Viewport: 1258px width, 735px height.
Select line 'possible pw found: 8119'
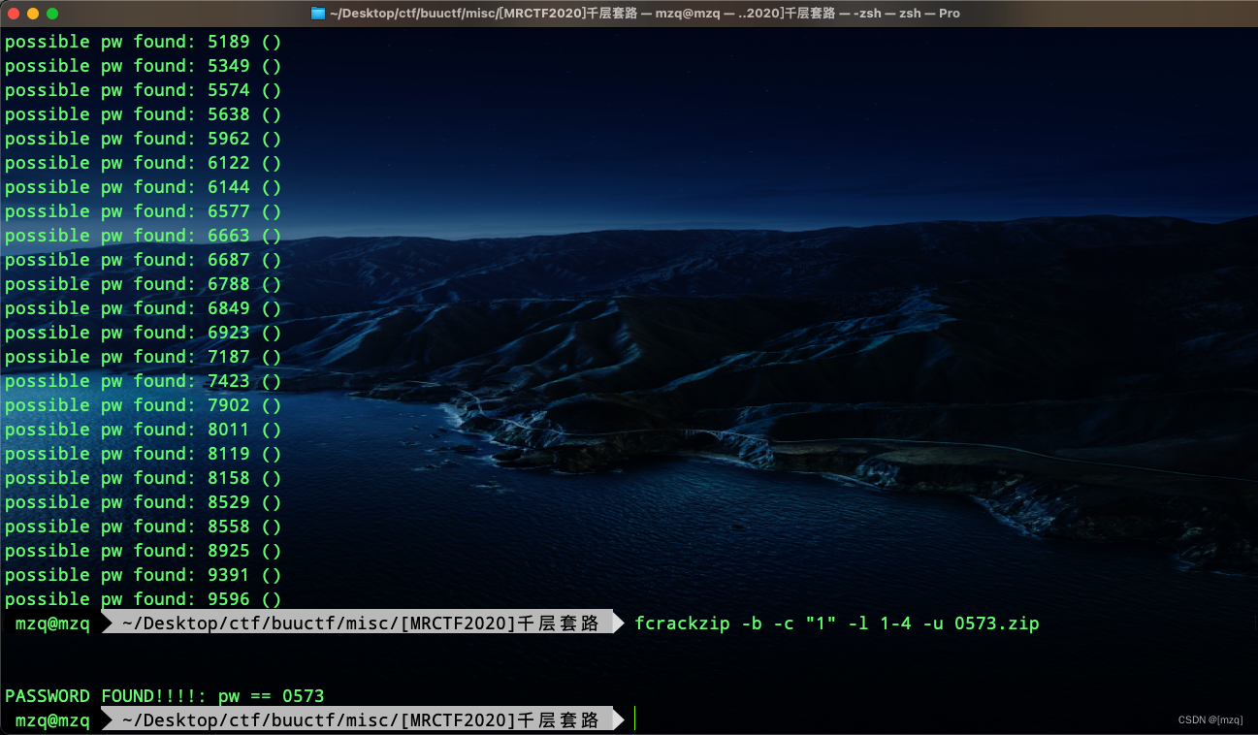(144, 454)
